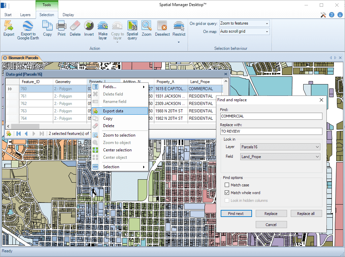Viewport: 345px width, 257px height.
Task: Click data grid vertical scroll up arrow
Action: point(225,81)
